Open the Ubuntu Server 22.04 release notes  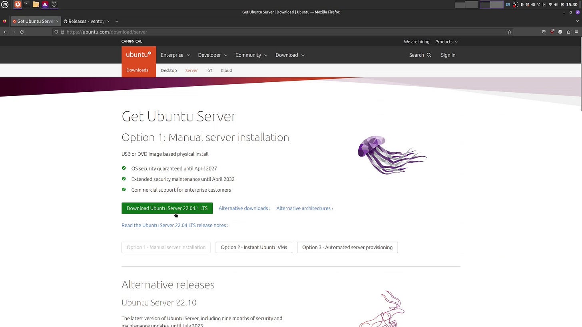(x=174, y=225)
